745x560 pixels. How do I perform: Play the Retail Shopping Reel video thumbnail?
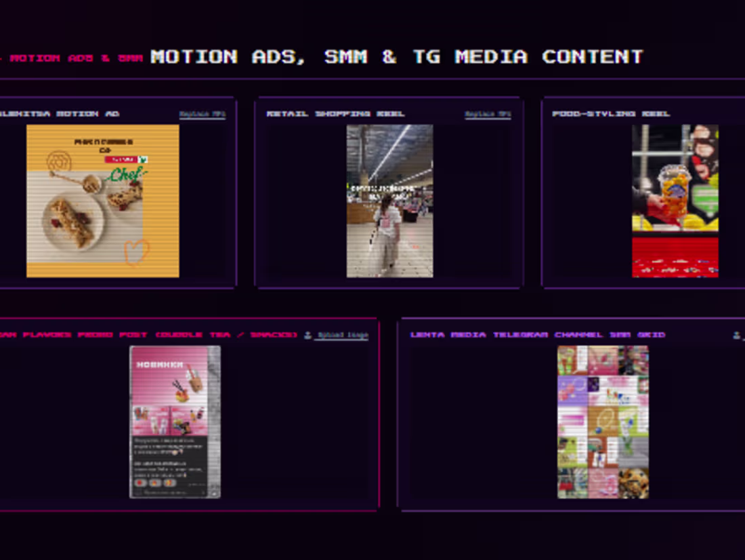pos(390,201)
